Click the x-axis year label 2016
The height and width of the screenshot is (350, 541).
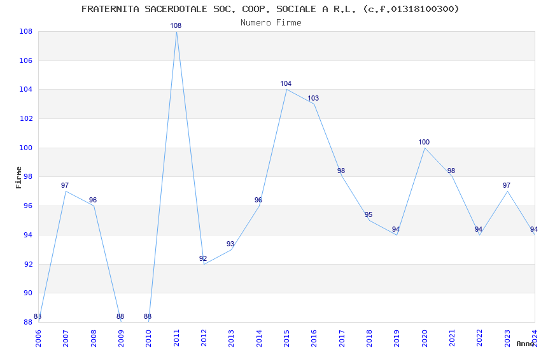314,338
